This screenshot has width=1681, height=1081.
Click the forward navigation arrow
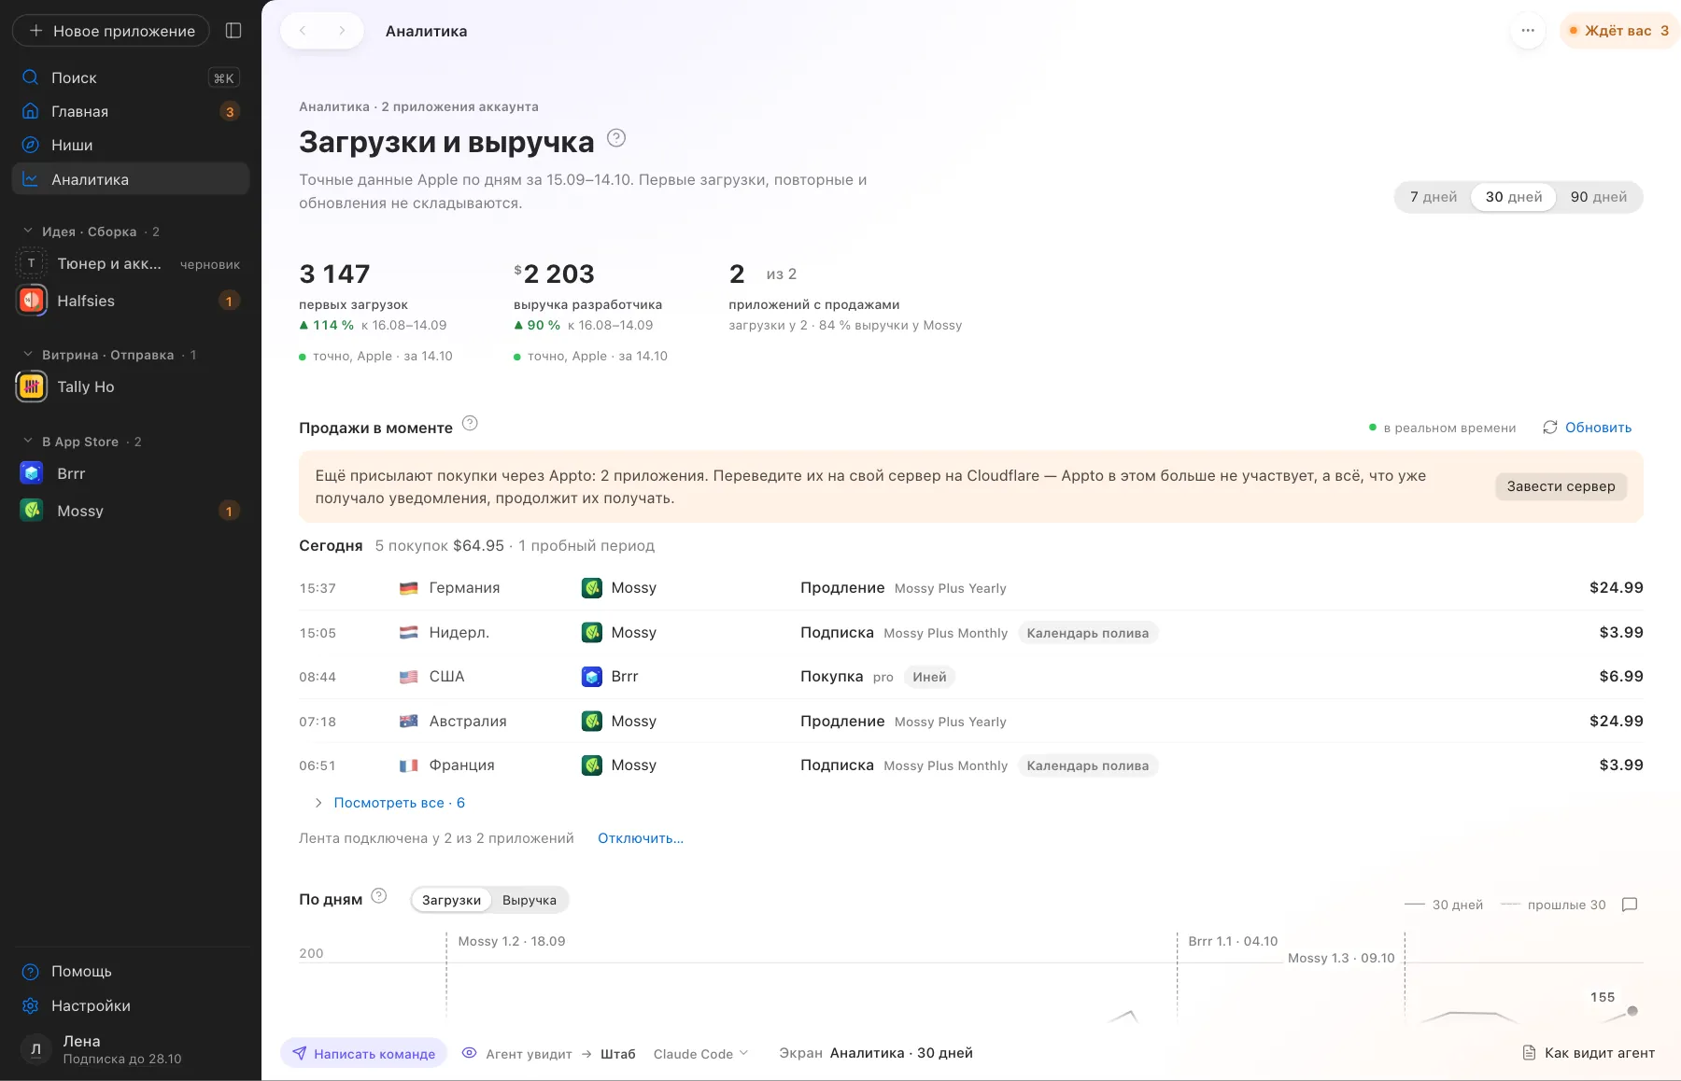tap(342, 31)
